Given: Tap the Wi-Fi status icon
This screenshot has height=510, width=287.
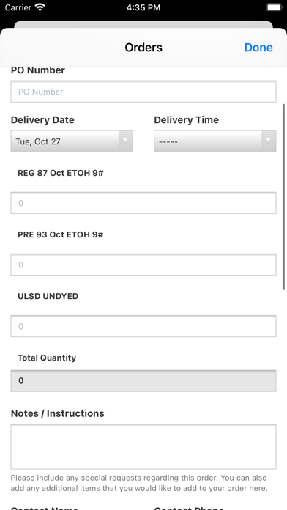Looking at the screenshot, I should pos(40,7).
